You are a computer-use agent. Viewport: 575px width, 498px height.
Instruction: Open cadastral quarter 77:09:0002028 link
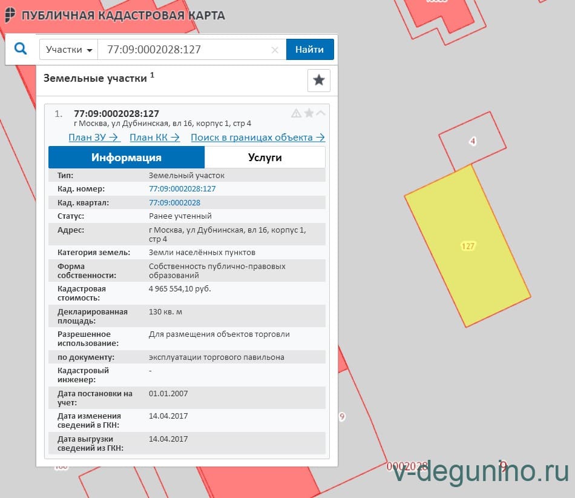(174, 203)
